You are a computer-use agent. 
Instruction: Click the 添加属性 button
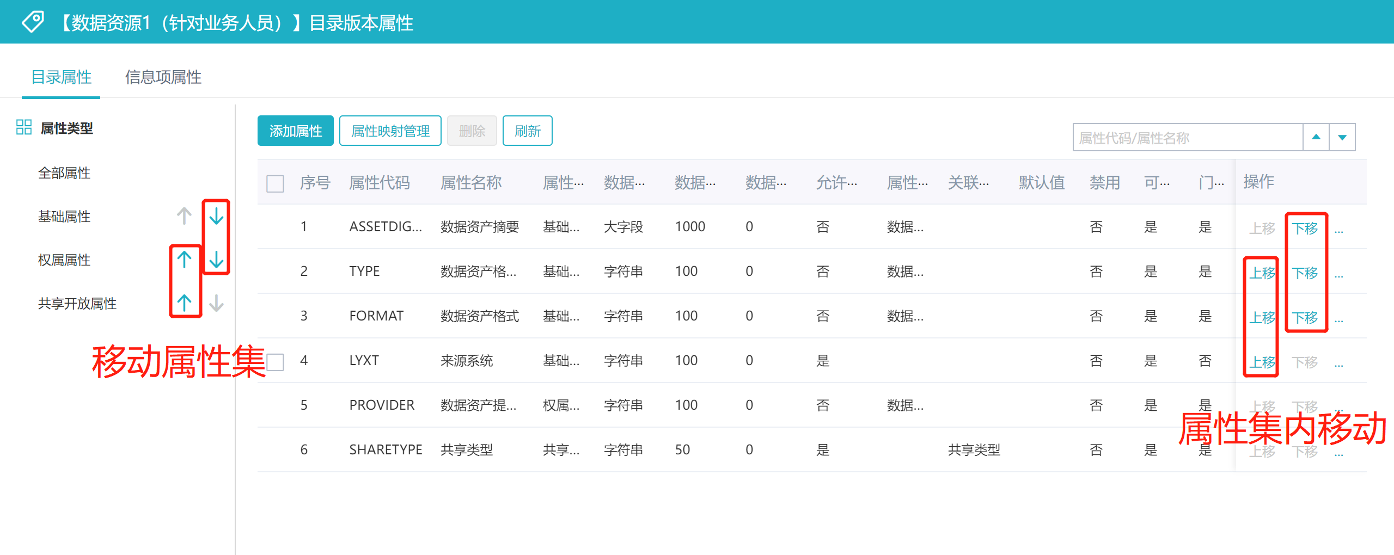tap(296, 131)
